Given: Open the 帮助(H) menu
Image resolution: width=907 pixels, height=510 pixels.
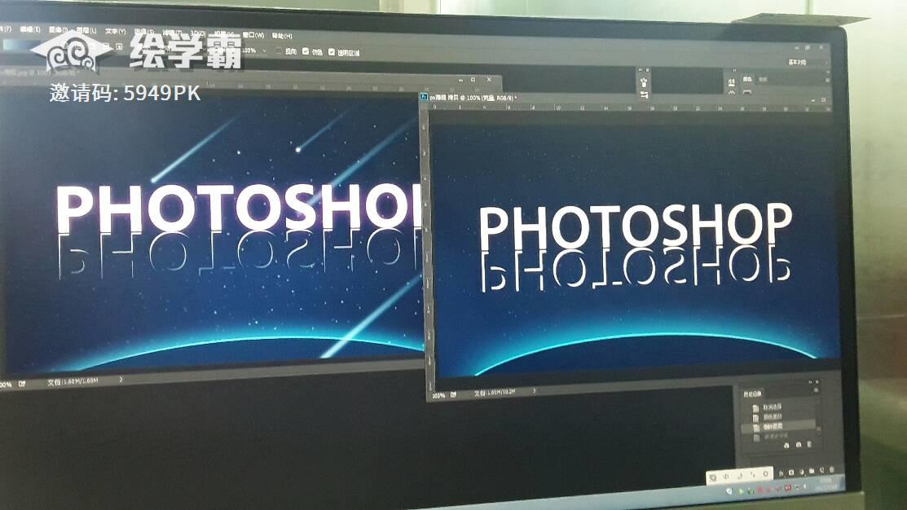Looking at the screenshot, I should coord(282,35).
